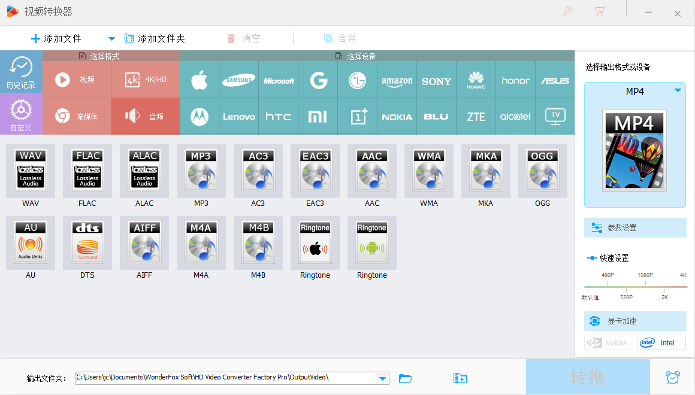Viewport: 695px width, 395px height.
Task: Toggle 显卡加速 GPU acceleration
Action: pos(635,321)
